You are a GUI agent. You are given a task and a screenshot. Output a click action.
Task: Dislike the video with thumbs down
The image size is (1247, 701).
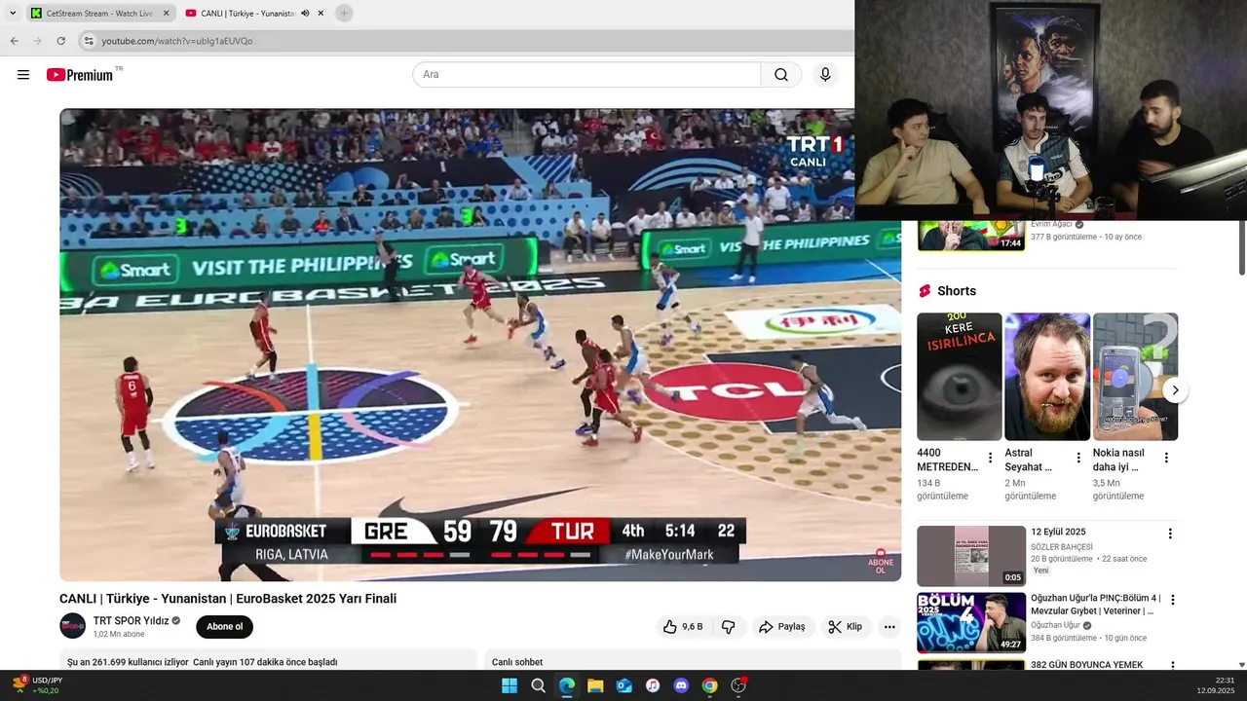tap(728, 627)
